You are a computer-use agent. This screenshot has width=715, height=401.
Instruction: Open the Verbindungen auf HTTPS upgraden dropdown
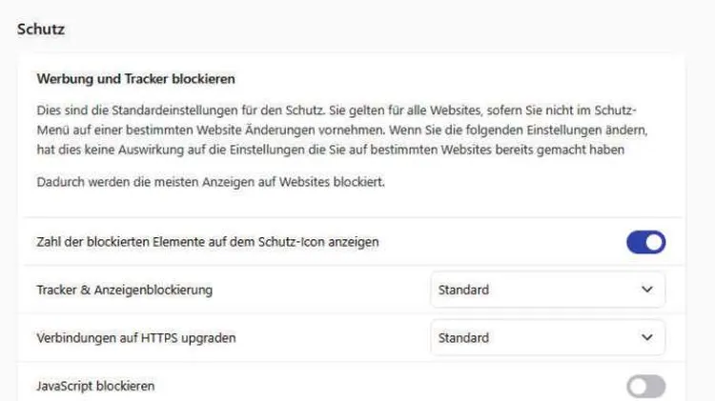click(x=547, y=337)
